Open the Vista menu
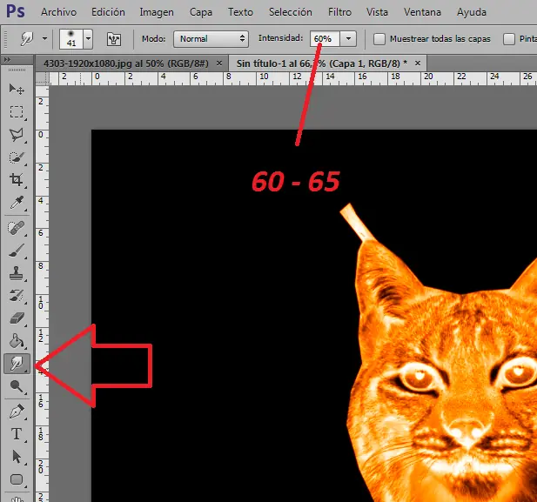 [377, 12]
